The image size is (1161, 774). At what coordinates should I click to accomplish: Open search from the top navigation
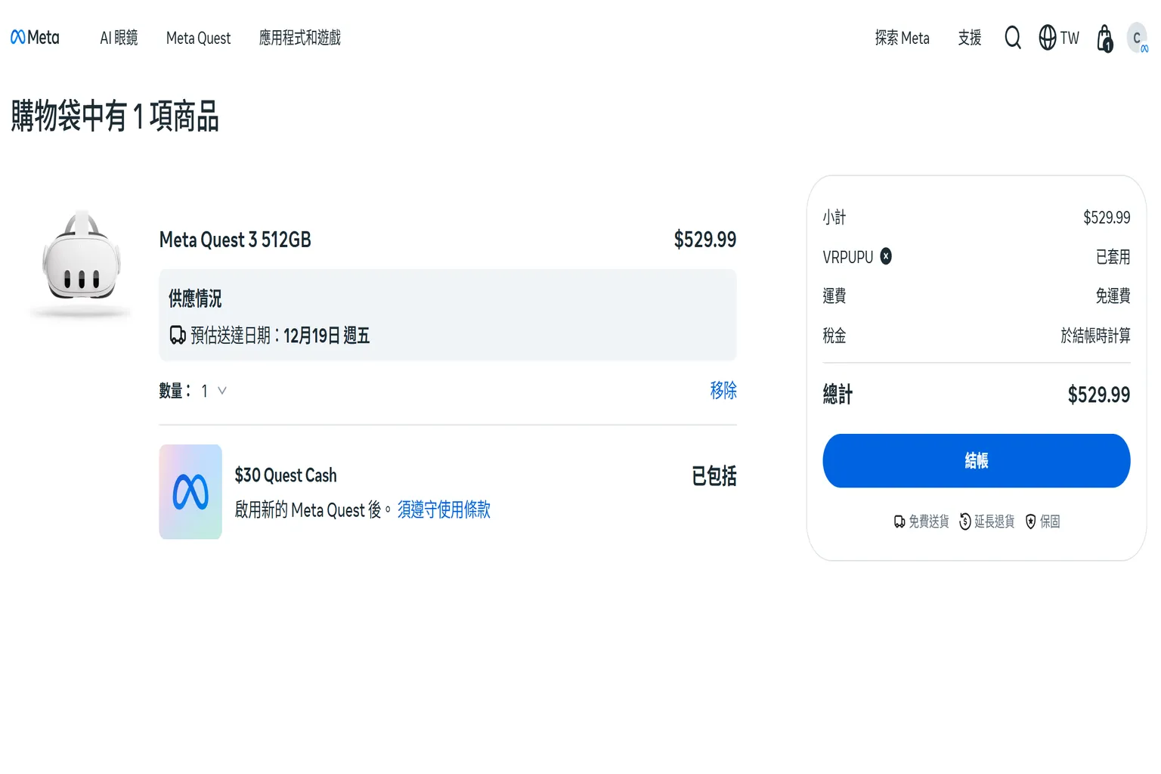click(1012, 38)
